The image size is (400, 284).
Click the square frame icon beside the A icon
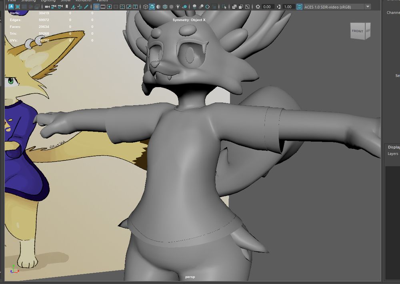tap(18, 7)
